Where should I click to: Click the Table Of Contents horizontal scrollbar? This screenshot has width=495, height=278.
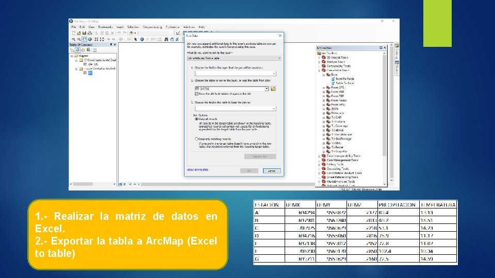[92, 184]
